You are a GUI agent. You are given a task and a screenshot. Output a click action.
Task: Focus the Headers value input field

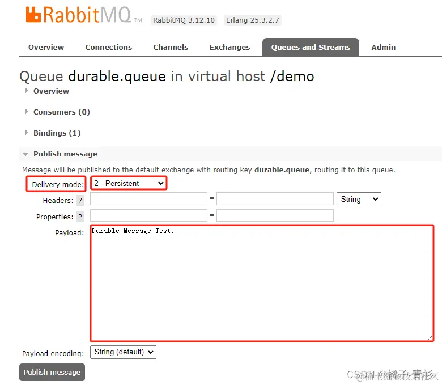pyautogui.click(x=275, y=199)
